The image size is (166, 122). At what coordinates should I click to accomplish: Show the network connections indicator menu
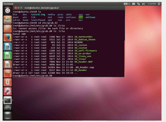pos(138,4)
